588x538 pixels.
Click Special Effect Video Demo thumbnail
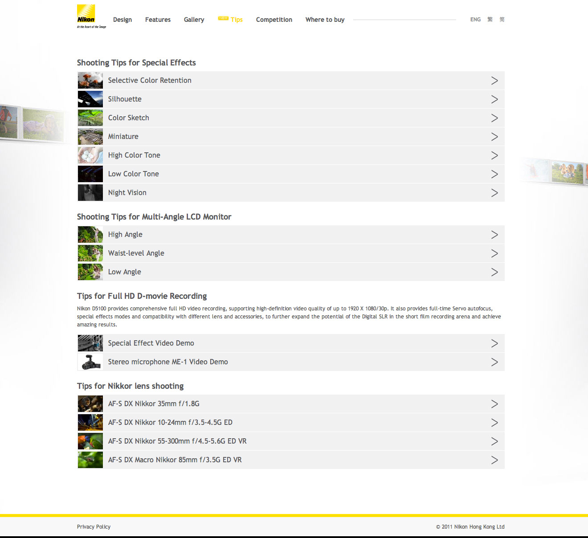[x=90, y=343]
